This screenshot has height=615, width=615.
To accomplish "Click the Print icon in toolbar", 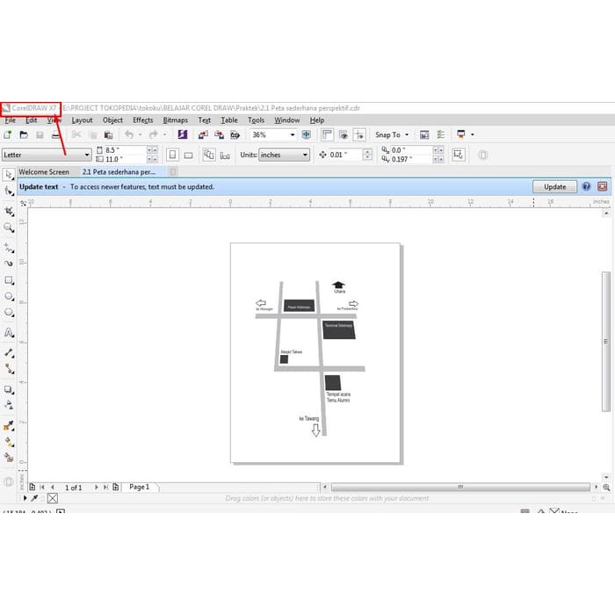I will click(x=56, y=135).
